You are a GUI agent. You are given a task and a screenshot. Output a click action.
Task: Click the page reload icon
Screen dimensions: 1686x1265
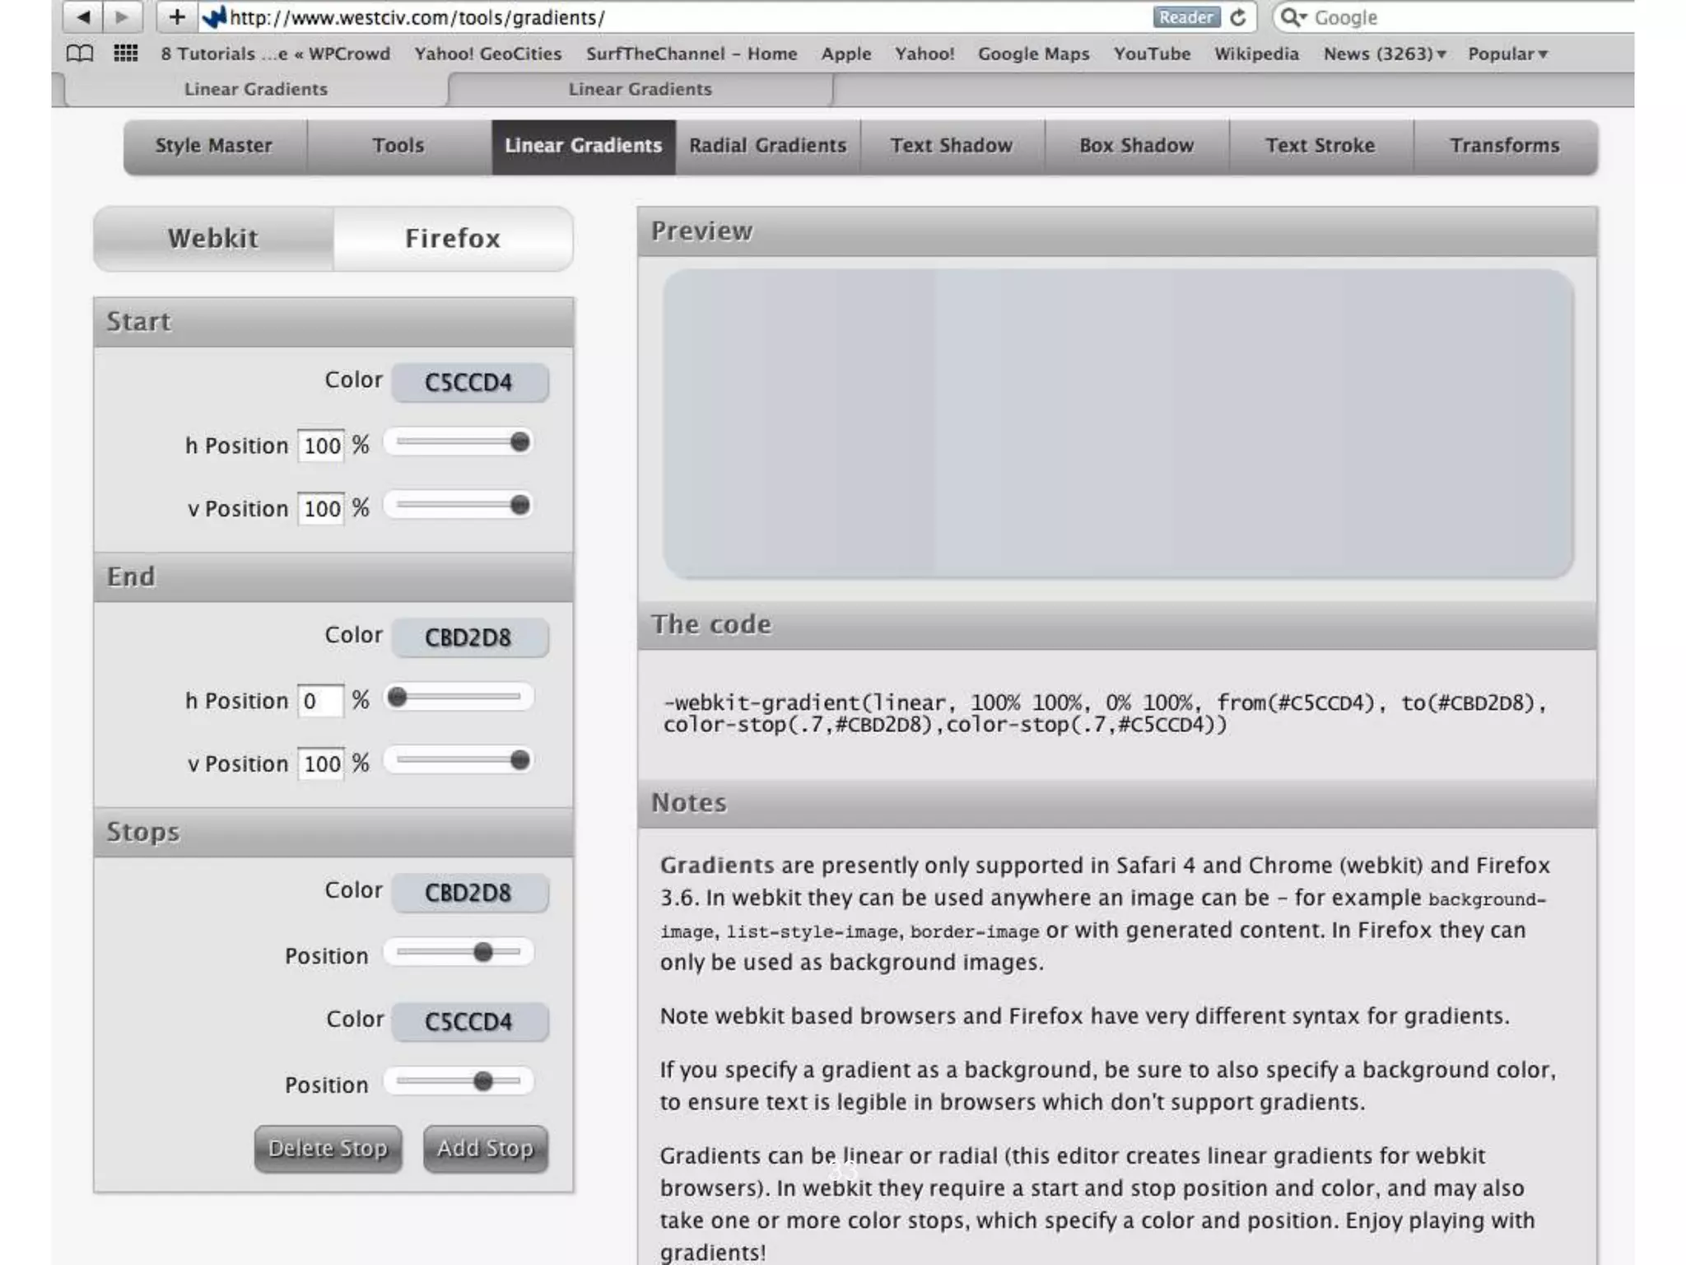[x=1238, y=17]
